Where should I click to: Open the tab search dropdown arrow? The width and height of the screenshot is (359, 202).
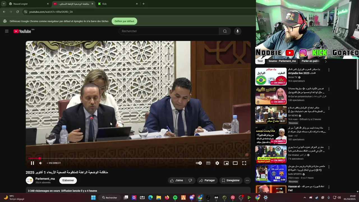[x=4, y=4]
